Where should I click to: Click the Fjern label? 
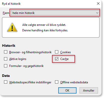6,13
